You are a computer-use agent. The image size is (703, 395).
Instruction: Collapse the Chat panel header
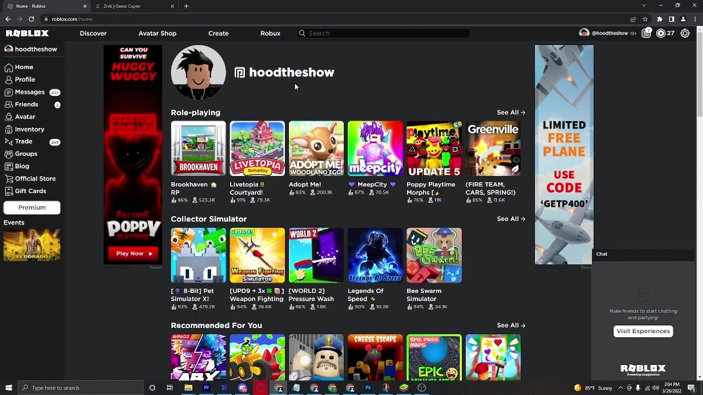(x=643, y=254)
